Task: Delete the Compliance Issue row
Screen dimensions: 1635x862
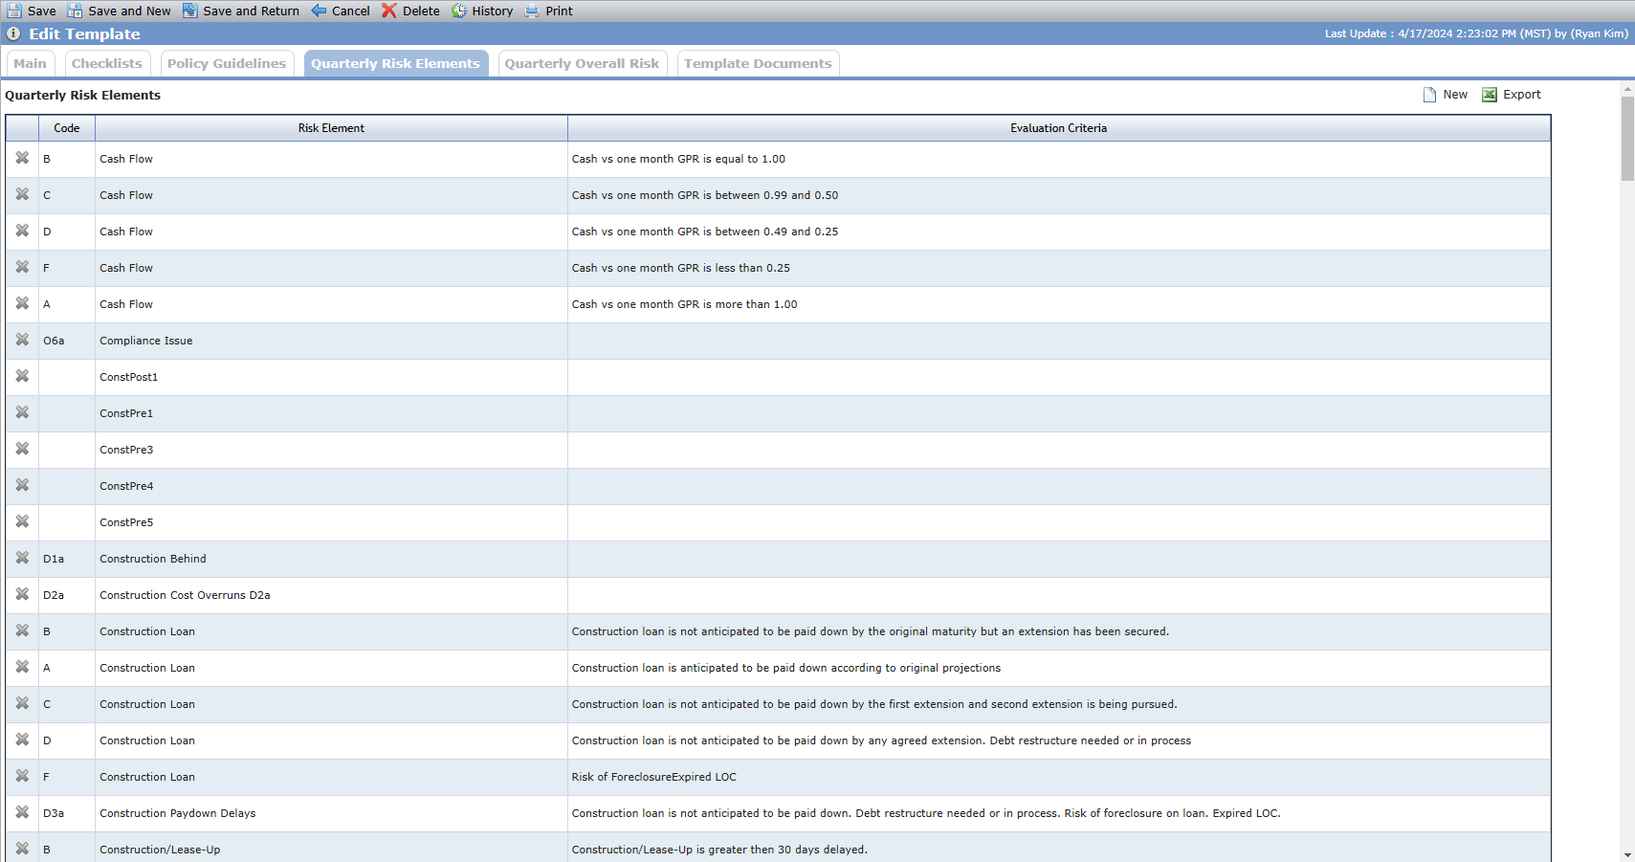Action: (22, 340)
